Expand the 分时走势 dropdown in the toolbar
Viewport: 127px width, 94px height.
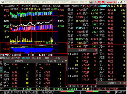(x=29, y=6)
